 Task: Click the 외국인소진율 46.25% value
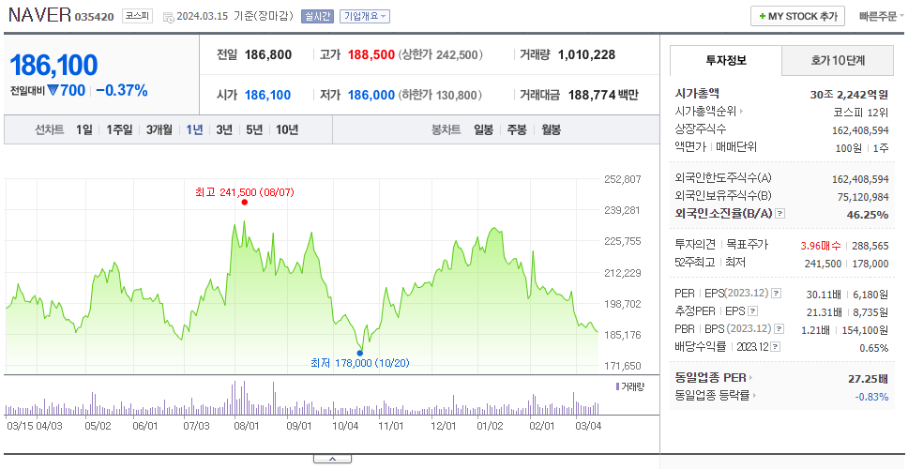(868, 215)
